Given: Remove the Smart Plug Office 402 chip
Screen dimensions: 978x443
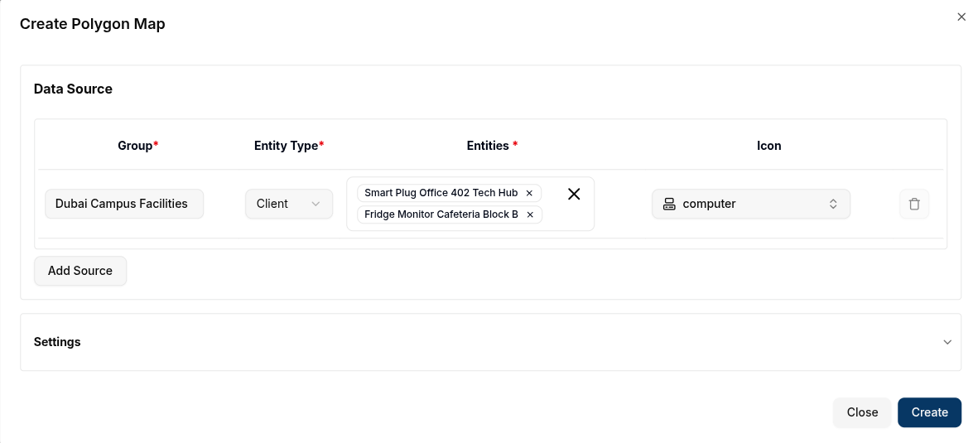Looking at the screenshot, I should pos(529,193).
